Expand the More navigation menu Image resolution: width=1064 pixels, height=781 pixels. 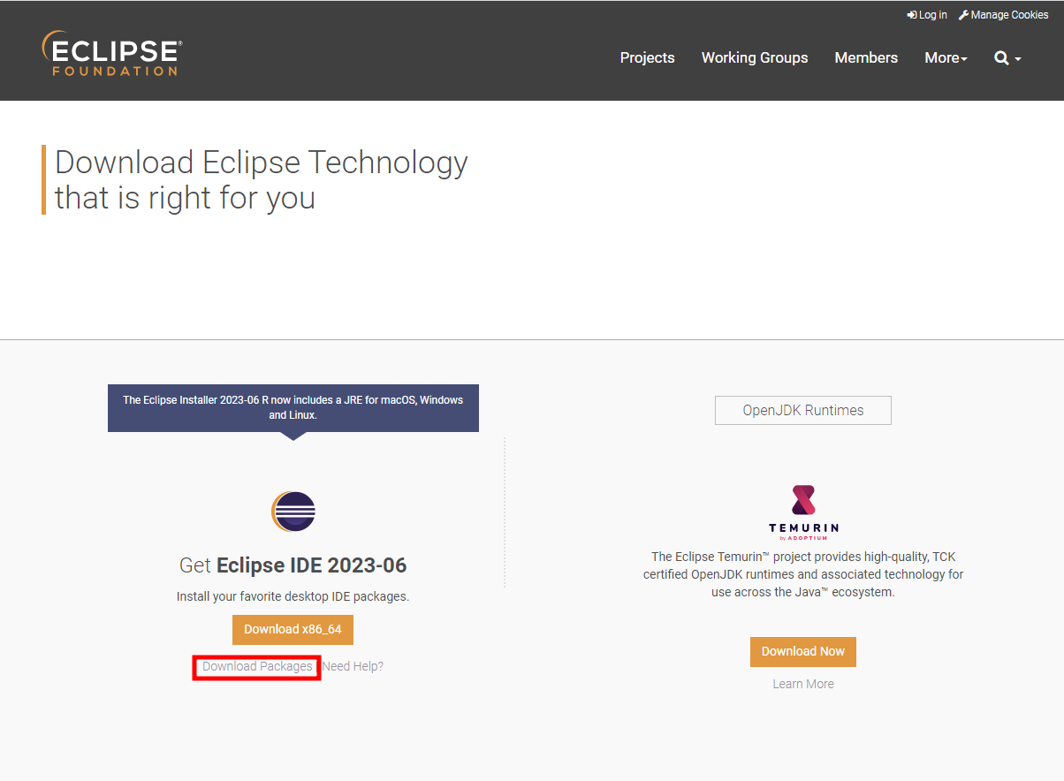(x=946, y=57)
